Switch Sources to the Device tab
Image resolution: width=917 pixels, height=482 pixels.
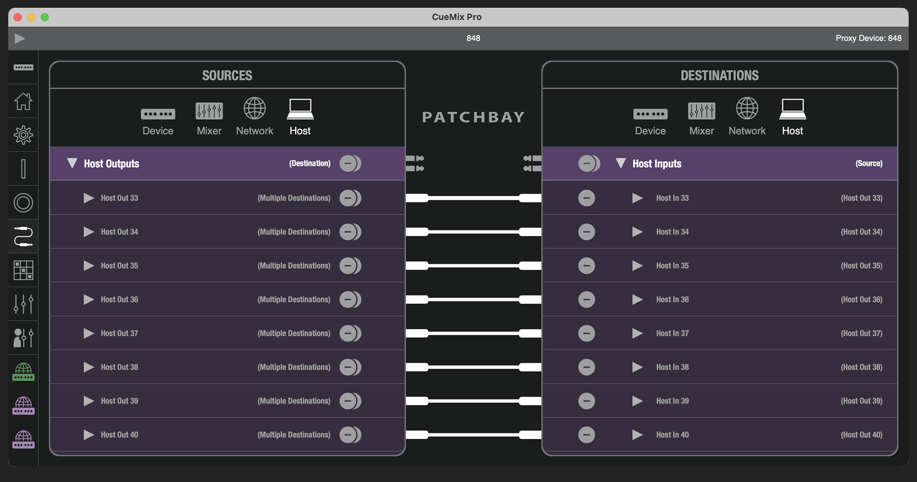tap(158, 117)
